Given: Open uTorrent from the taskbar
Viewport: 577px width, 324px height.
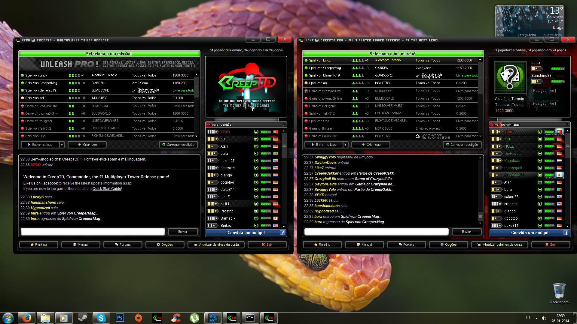Looking at the screenshot, I should tap(194, 318).
